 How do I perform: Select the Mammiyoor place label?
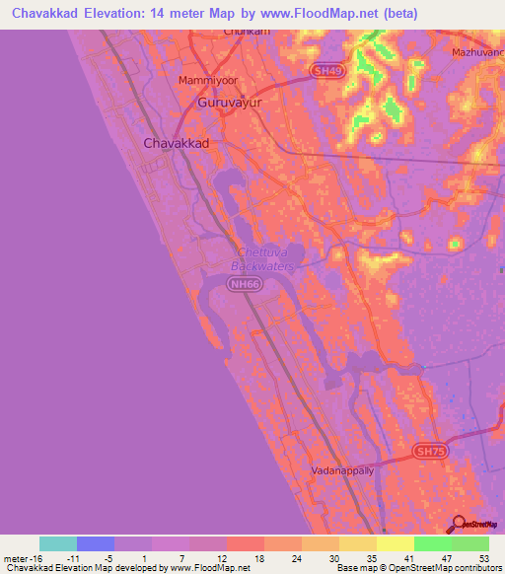click(x=208, y=81)
